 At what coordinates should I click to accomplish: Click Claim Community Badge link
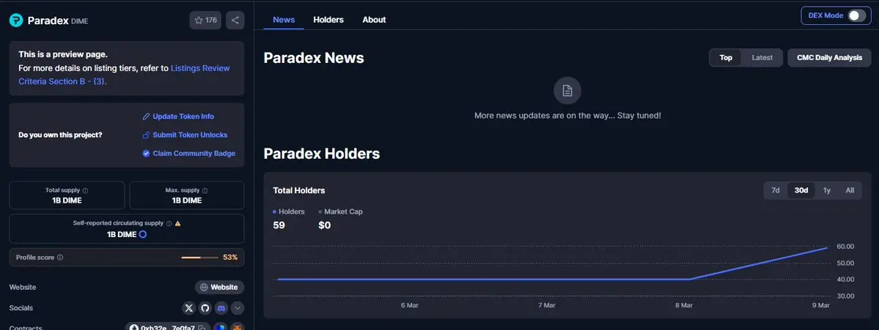coord(189,153)
